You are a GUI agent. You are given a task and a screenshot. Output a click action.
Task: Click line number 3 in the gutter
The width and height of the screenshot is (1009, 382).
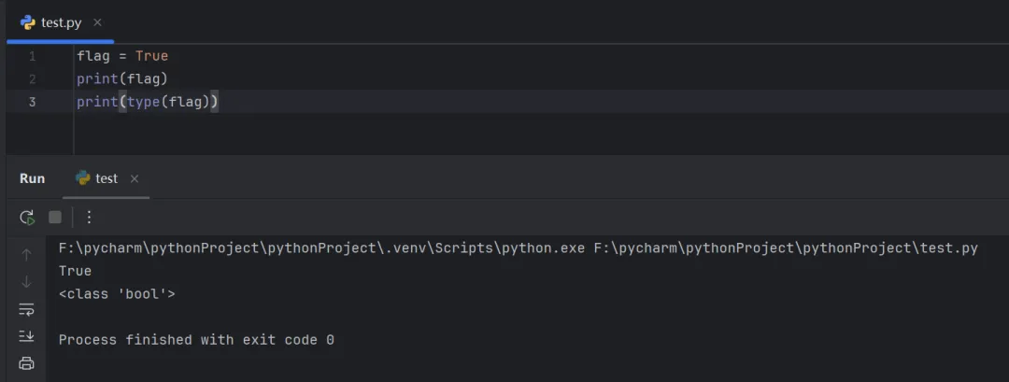click(x=32, y=102)
